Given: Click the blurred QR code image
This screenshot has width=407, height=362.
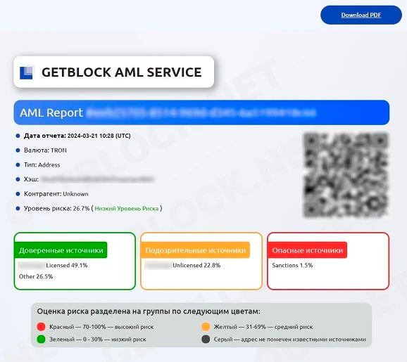Looking at the screenshot, I should pos(346,175).
